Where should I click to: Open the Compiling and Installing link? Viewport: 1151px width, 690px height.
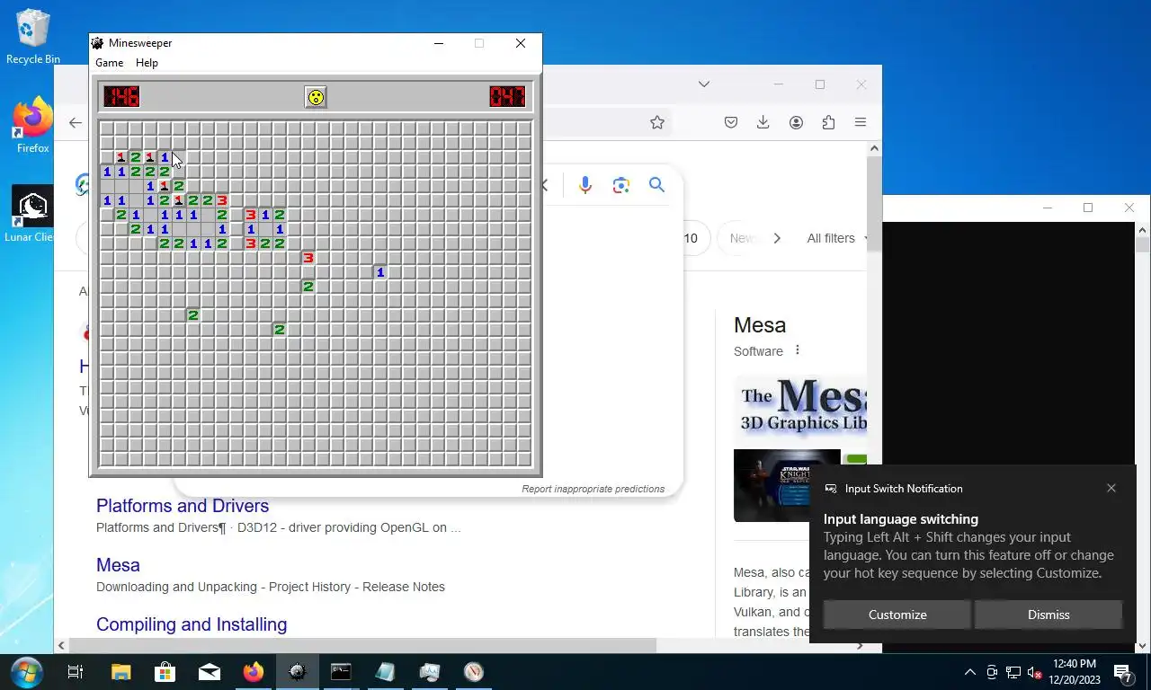point(192,624)
